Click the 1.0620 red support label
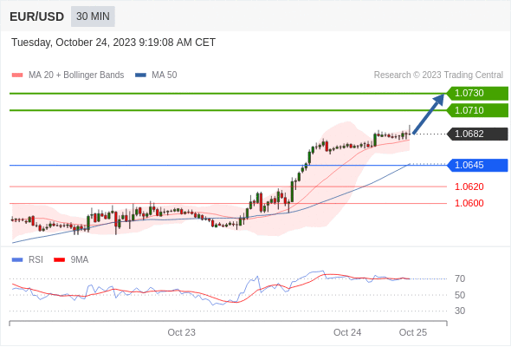511x347 pixels. pyautogui.click(x=469, y=187)
